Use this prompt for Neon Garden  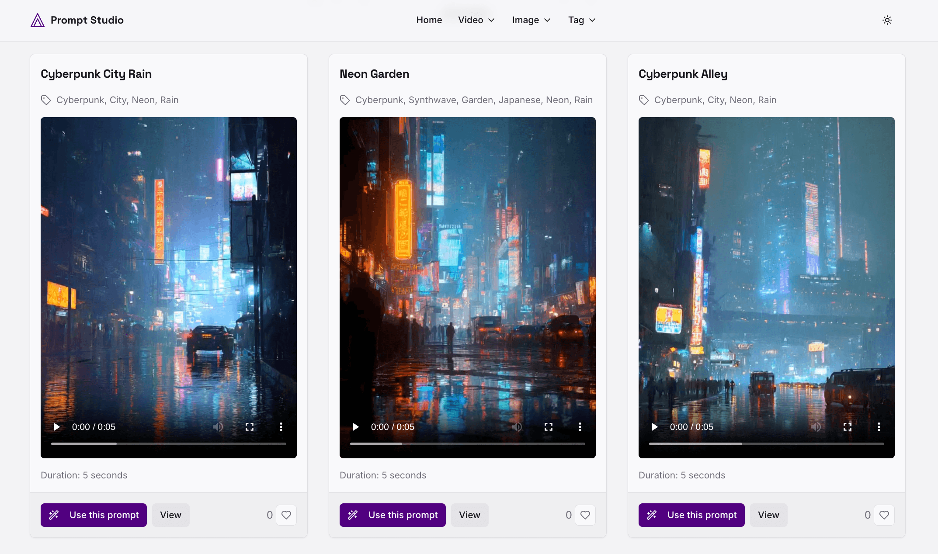coord(393,515)
